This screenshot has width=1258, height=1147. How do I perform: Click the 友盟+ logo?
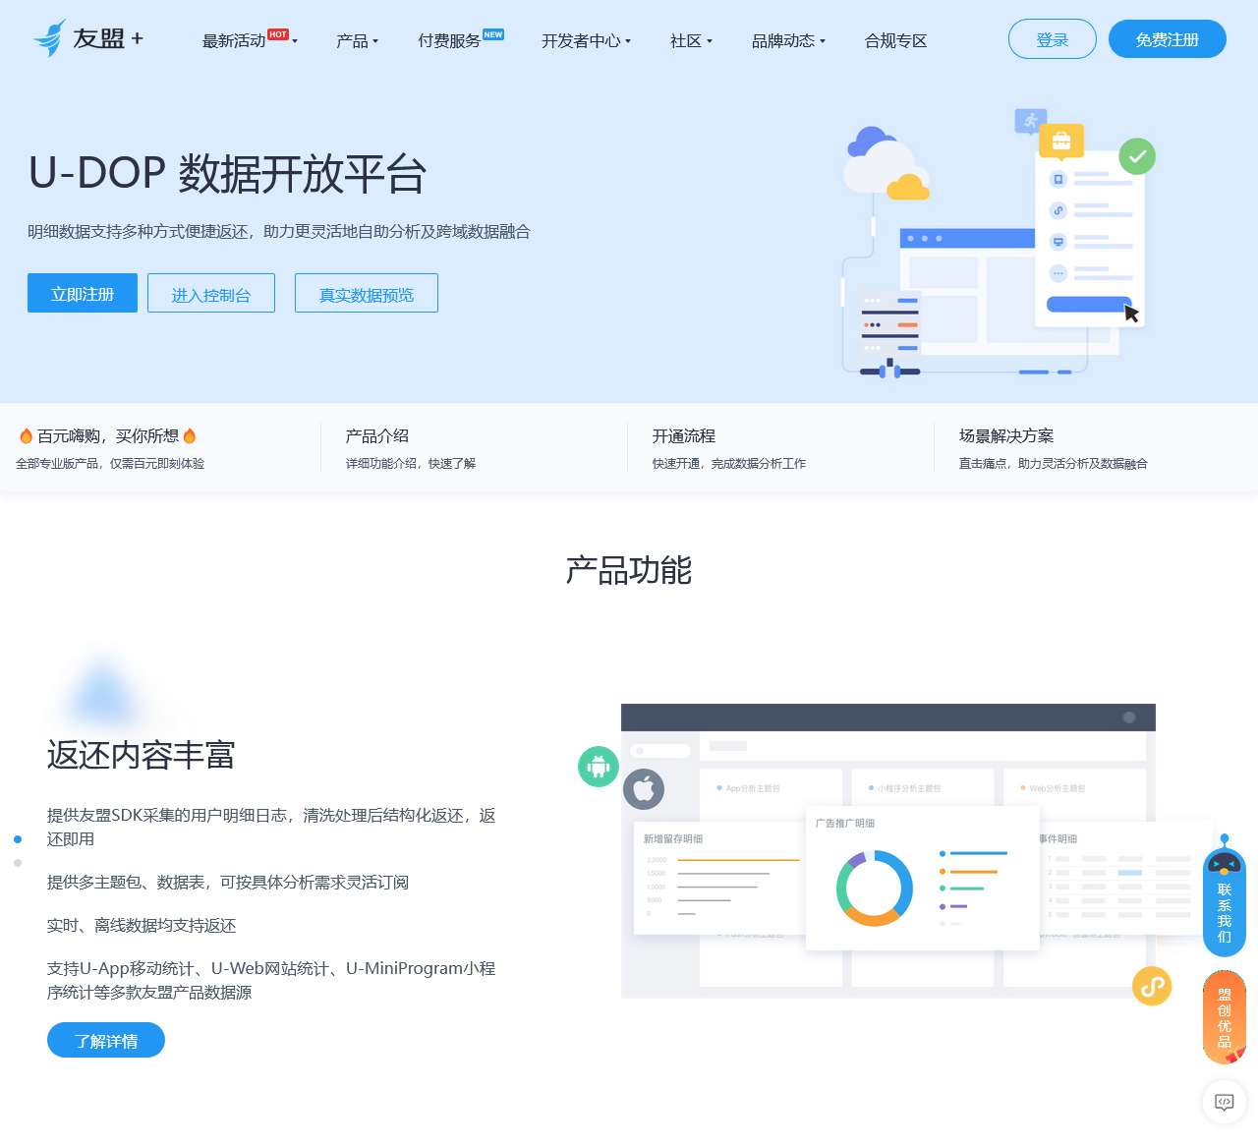click(88, 38)
